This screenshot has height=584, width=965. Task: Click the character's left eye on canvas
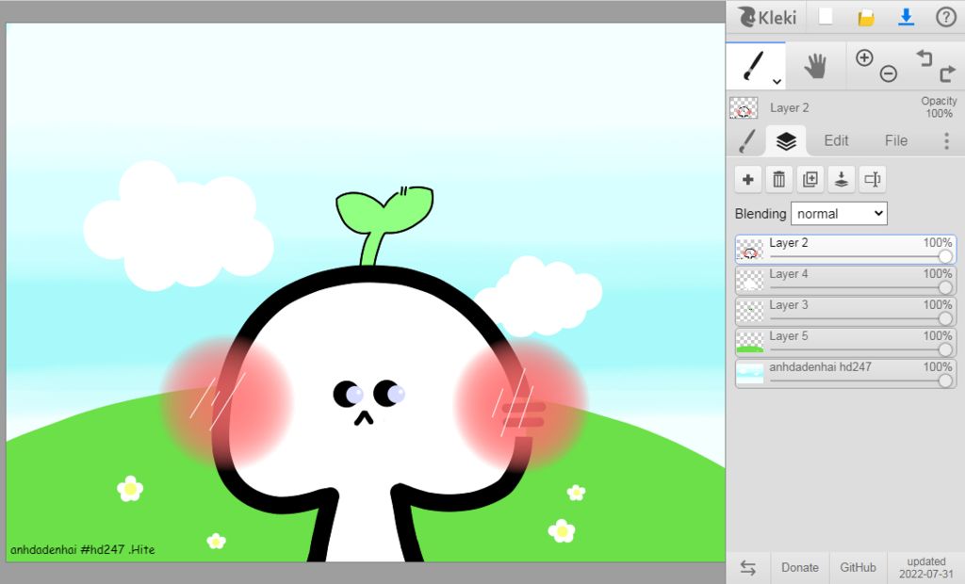tap(349, 393)
